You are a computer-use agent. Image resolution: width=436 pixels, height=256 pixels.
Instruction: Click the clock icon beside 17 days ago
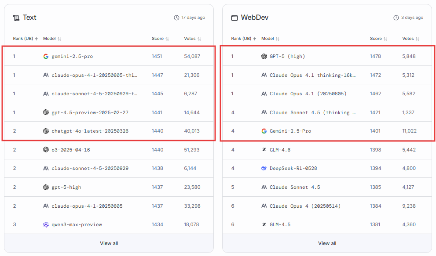[176, 18]
